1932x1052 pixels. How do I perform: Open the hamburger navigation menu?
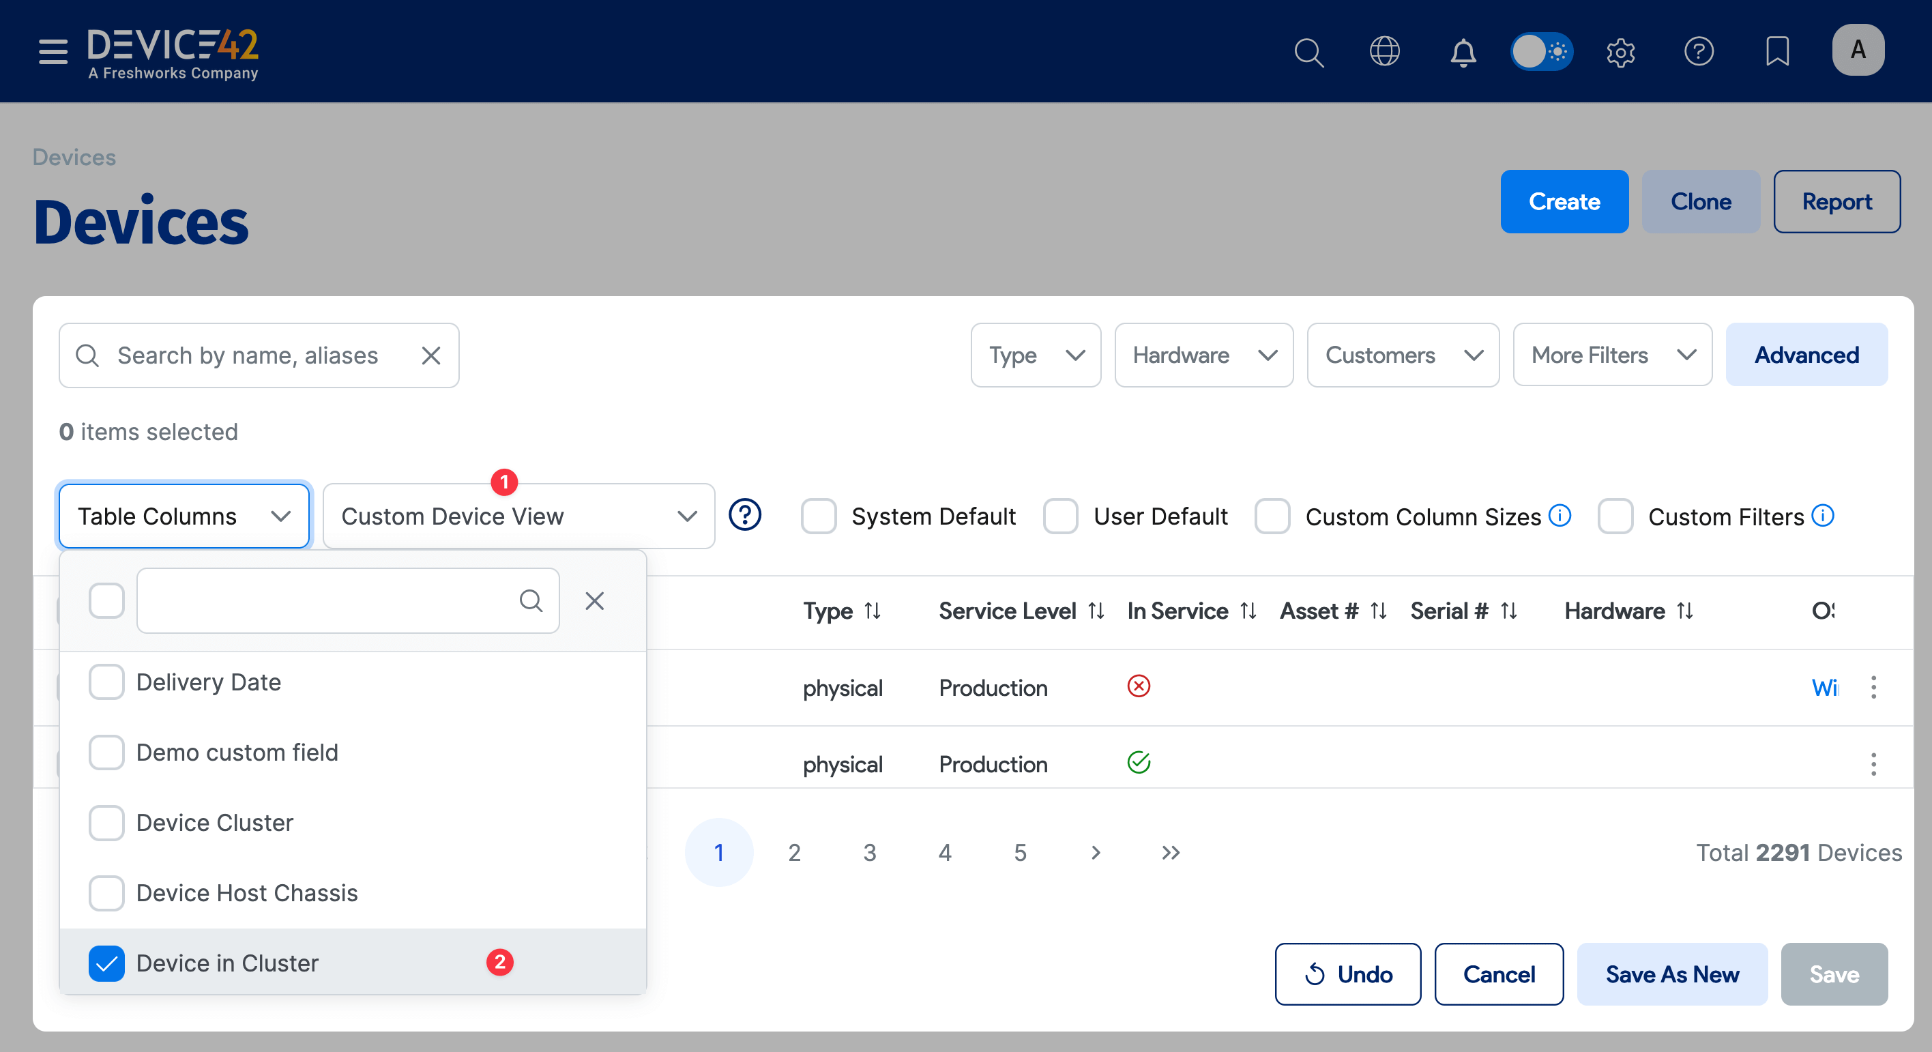(x=53, y=51)
